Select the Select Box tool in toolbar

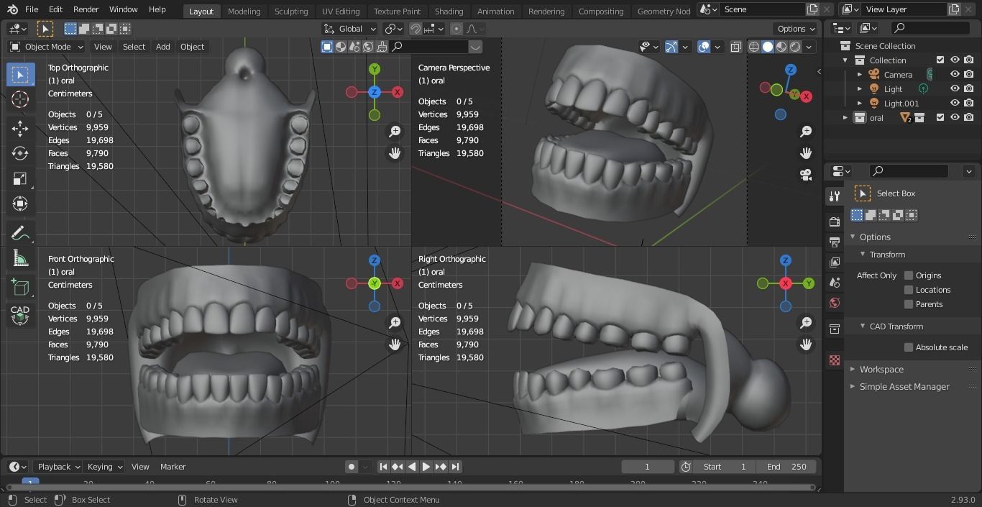point(20,74)
